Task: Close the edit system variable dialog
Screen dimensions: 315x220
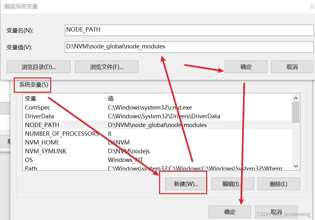Action: pyautogui.click(x=311, y=6)
